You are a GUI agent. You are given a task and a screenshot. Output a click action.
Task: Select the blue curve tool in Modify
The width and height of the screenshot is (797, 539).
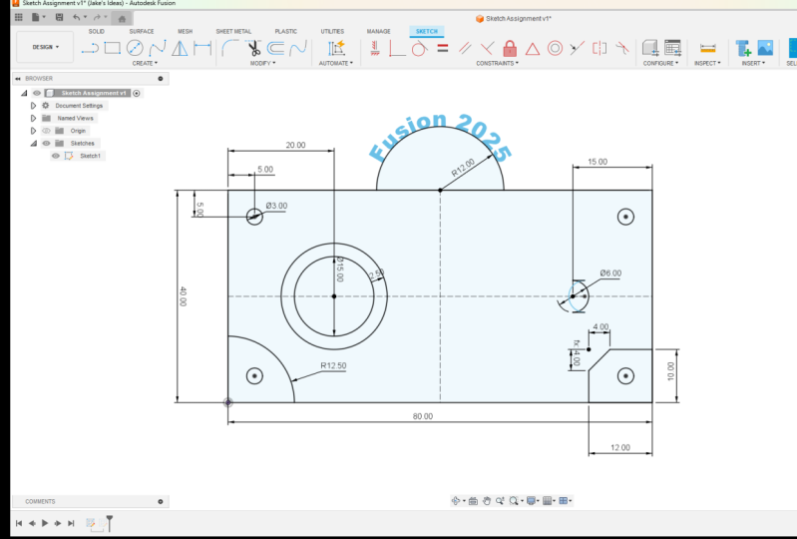point(298,48)
